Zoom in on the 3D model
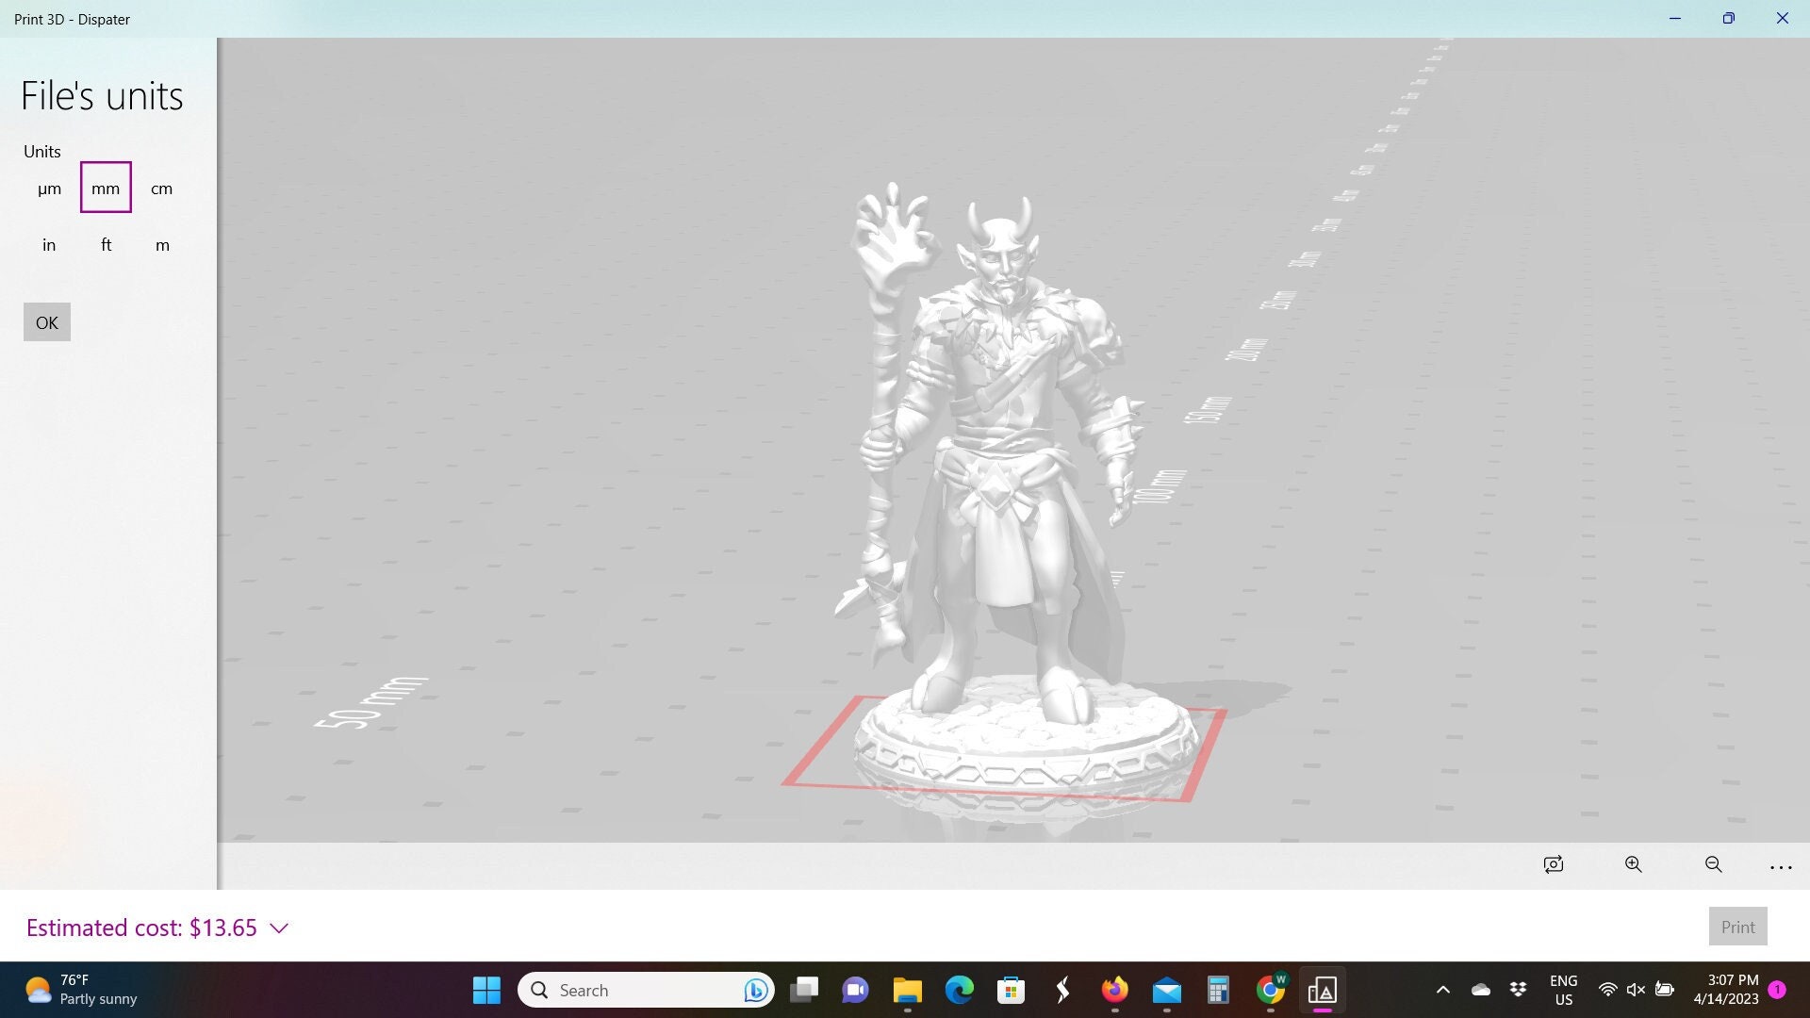The width and height of the screenshot is (1810, 1018). (1633, 864)
